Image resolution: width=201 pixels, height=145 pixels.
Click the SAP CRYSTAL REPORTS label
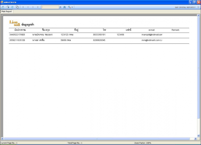pyautogui.click(x=185, y=7)
